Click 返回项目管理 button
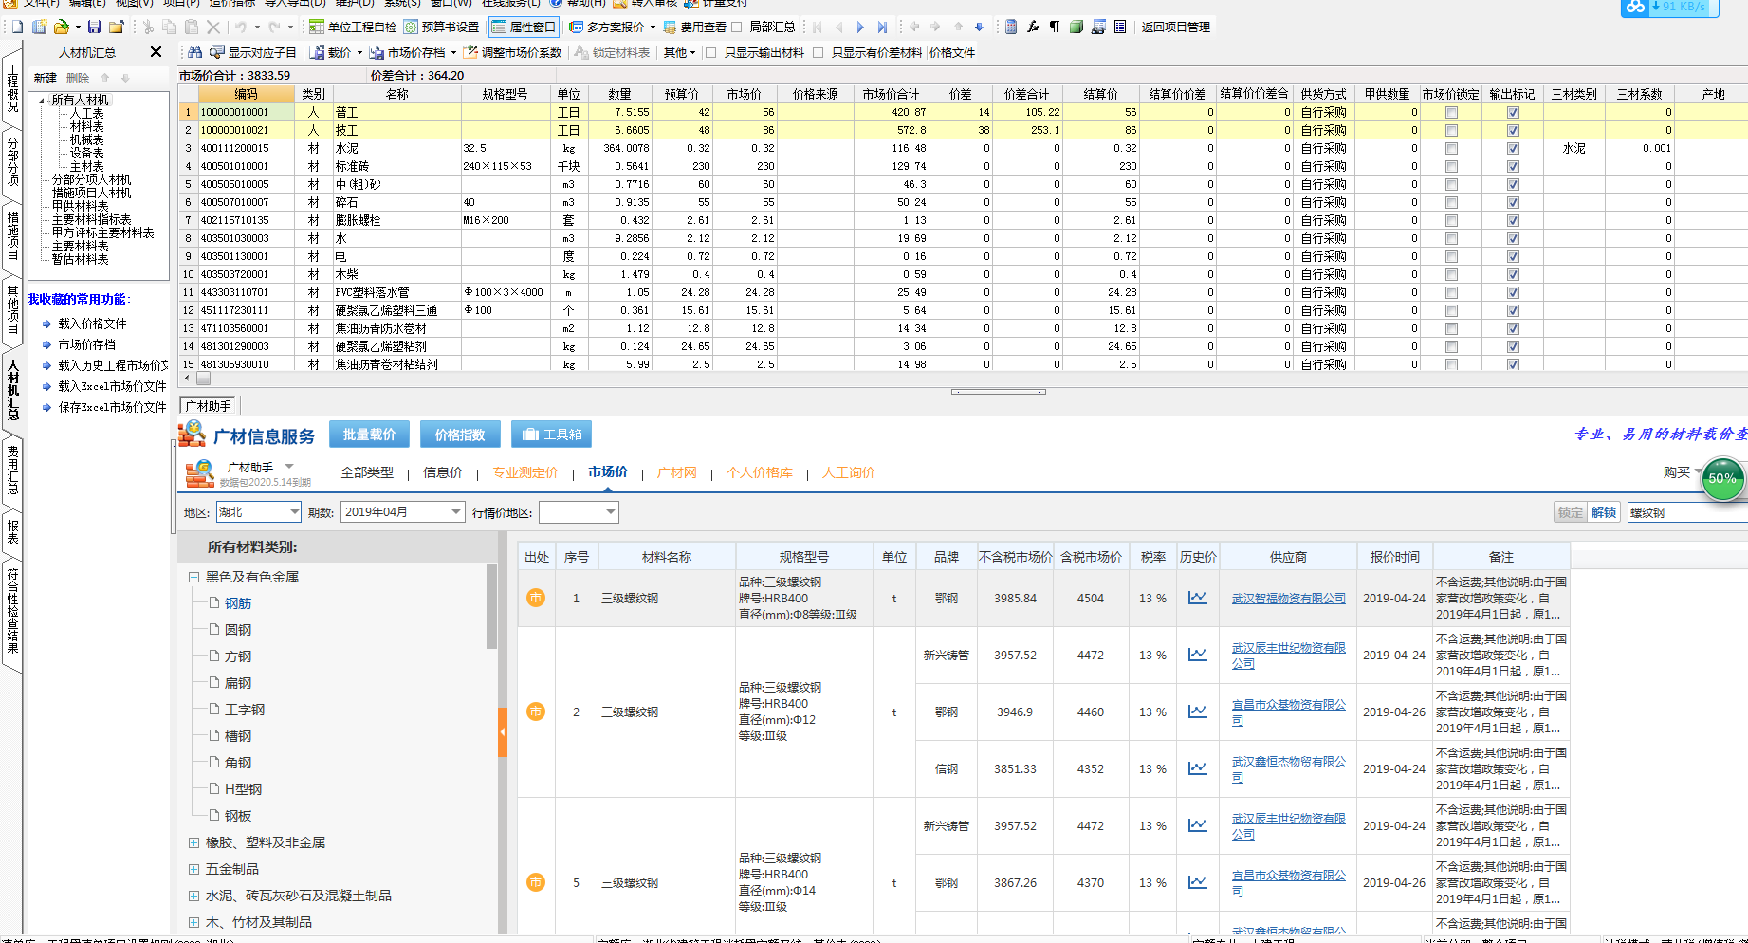Screen dimensions: 1748x943 click(1175, 27)
